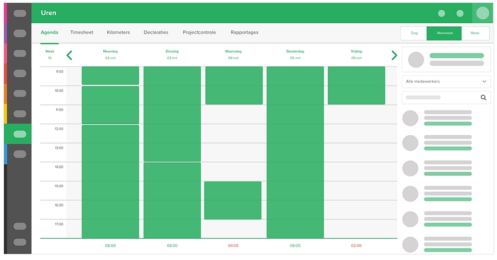Expand the Alle medewerkers dropdown

(446, 81)
